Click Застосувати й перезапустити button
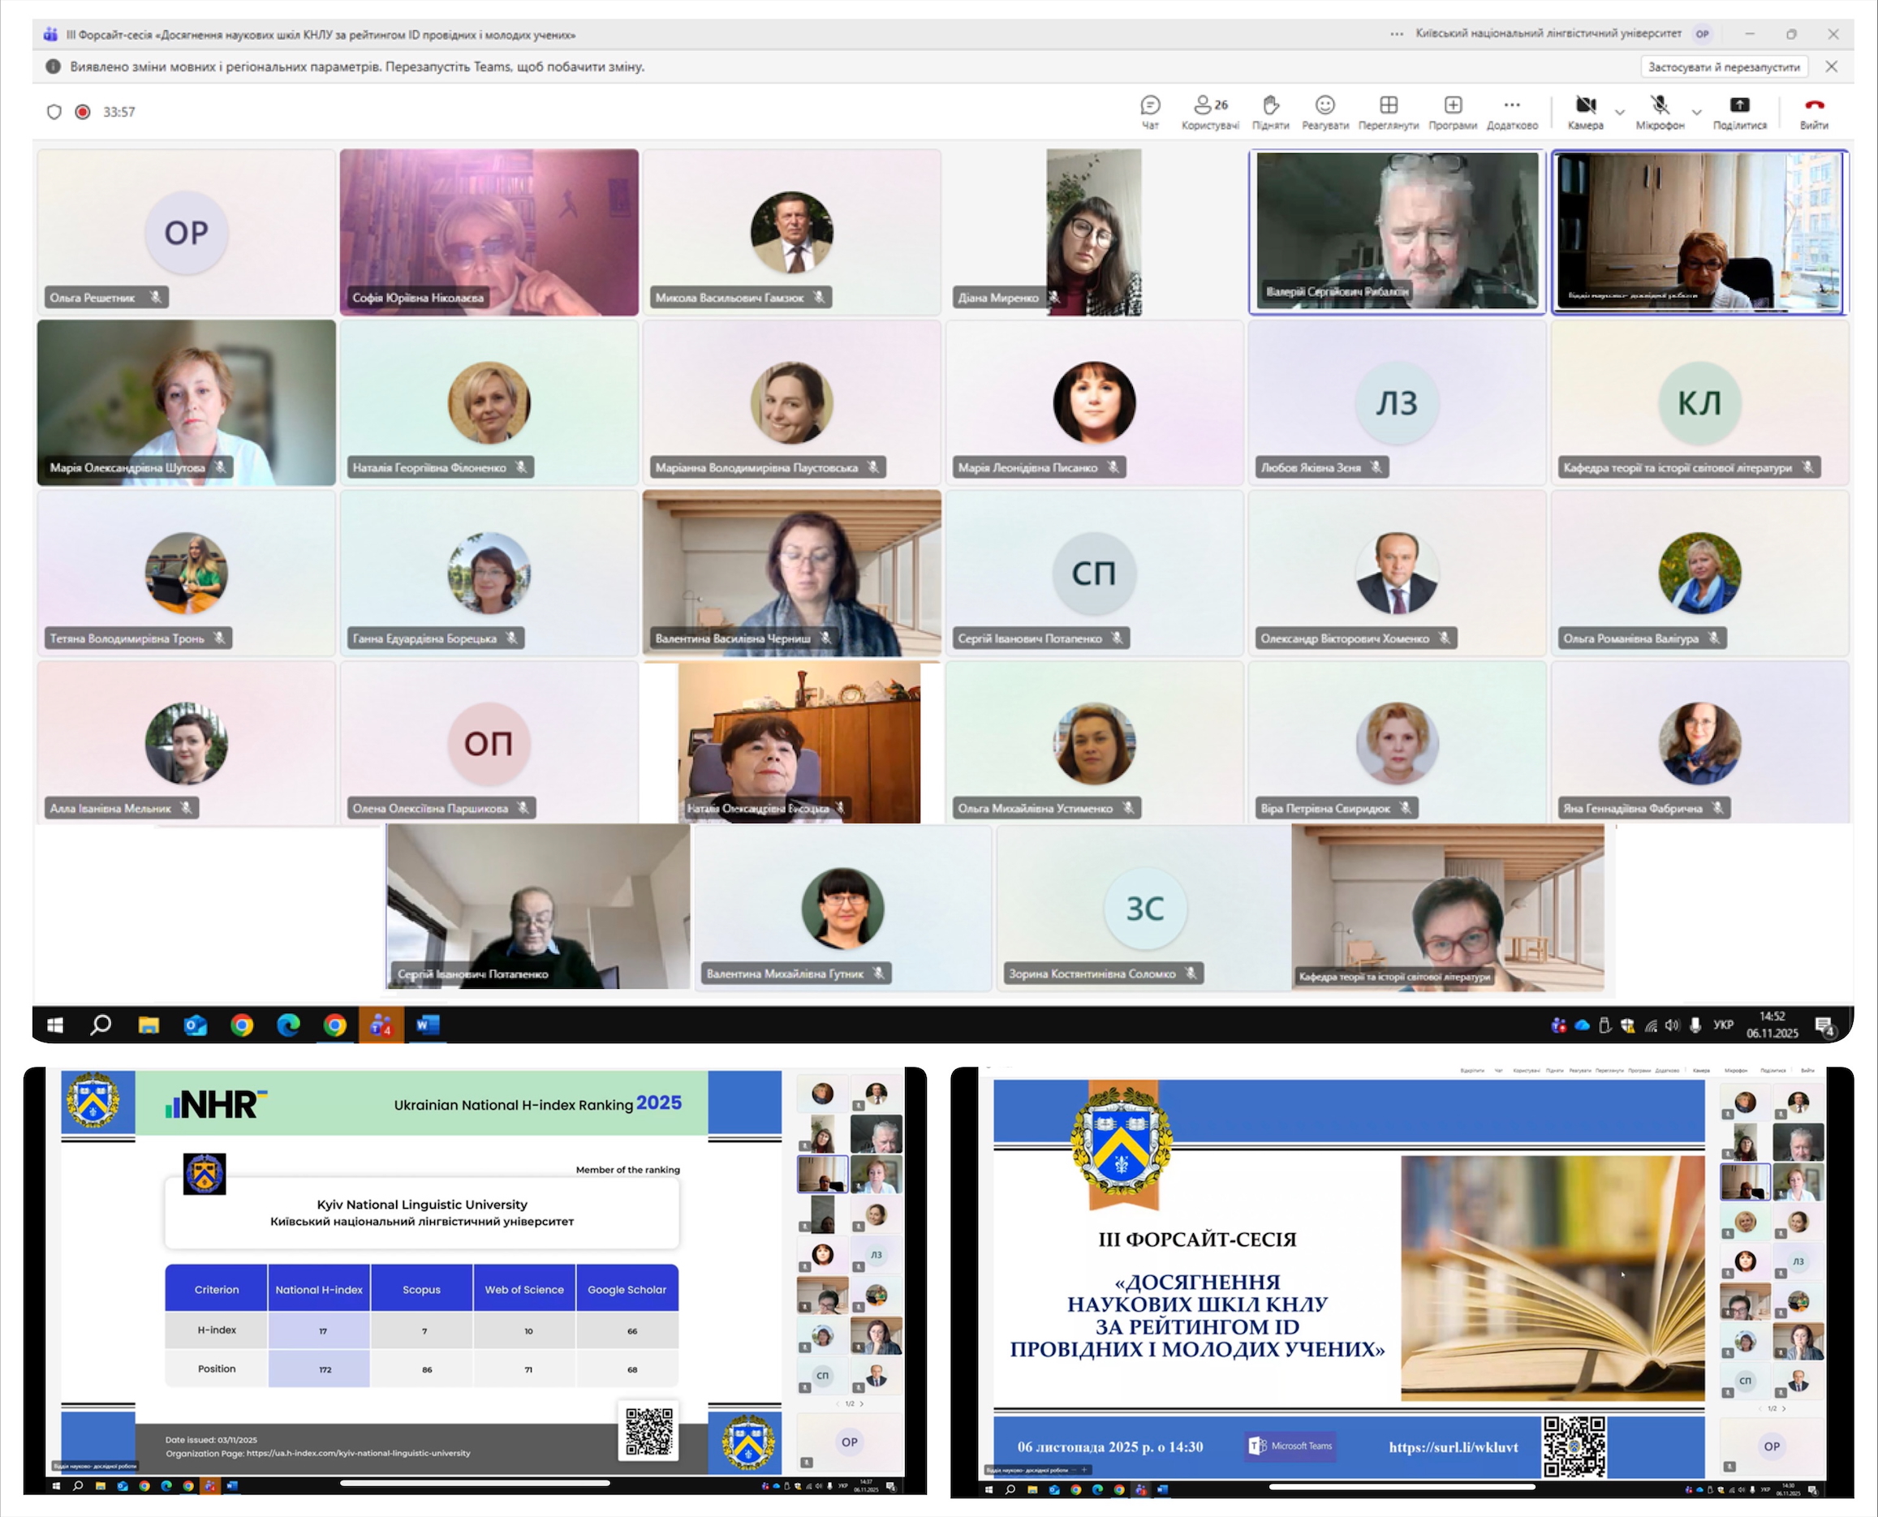Viewport: 1878px width, 1517px height. [x=1723, y=67]
